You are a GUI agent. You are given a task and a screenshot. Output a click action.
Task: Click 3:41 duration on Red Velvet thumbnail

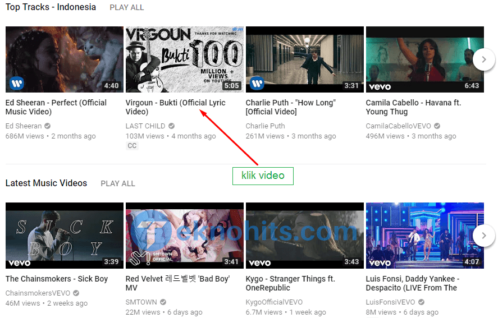231,262
